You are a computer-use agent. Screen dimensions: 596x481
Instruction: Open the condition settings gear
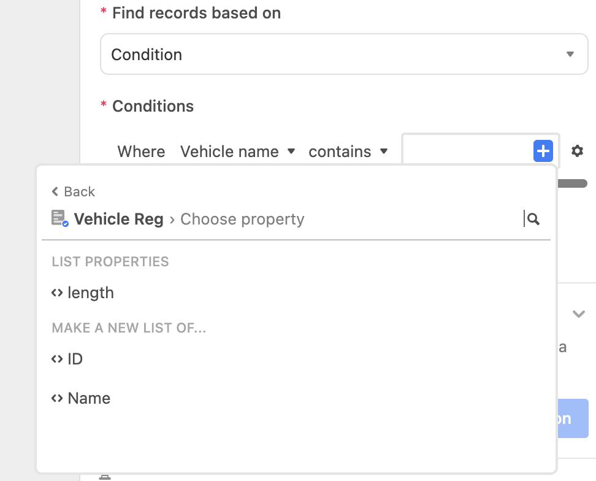577,151
